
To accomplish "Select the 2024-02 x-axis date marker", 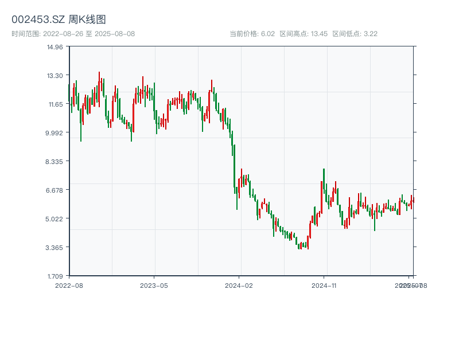I will coord(239,285).
